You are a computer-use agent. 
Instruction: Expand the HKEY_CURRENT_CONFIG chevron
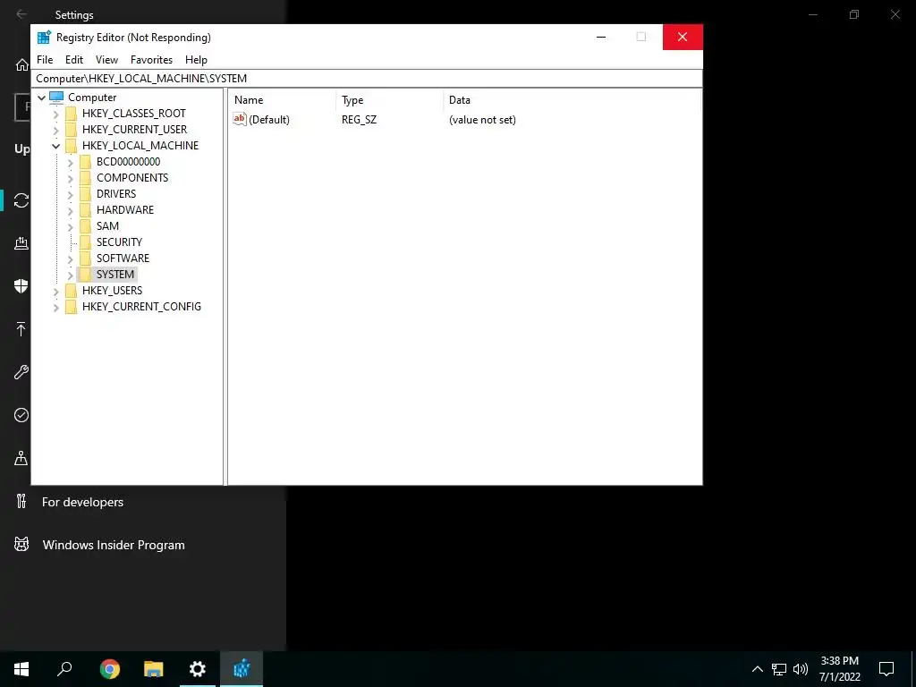point(56,308)
